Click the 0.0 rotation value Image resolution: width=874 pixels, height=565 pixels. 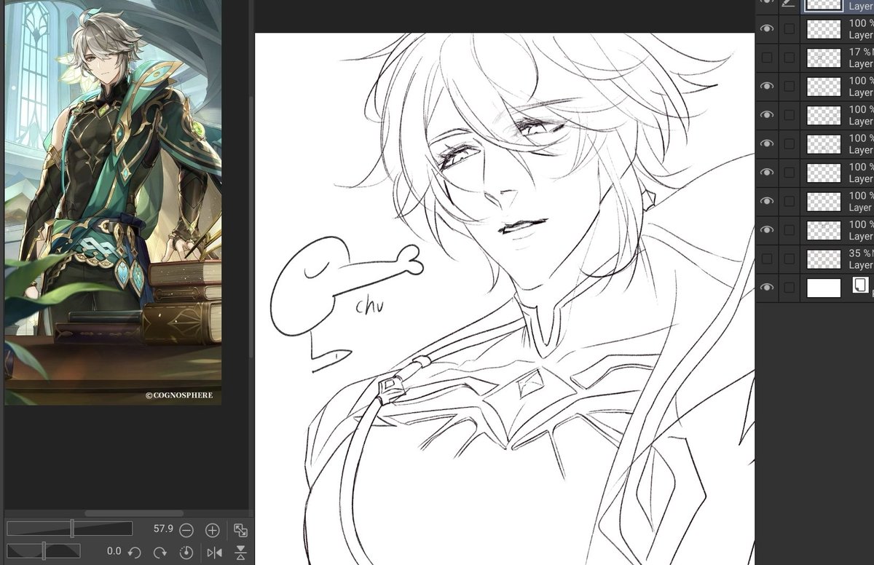[114, 551]
